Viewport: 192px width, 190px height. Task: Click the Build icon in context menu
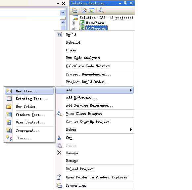[59, 35]
